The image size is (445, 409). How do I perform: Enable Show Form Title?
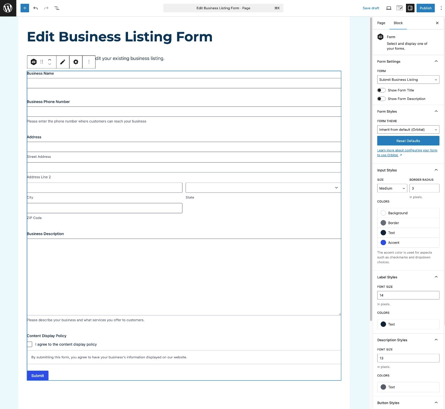[381, 90]
